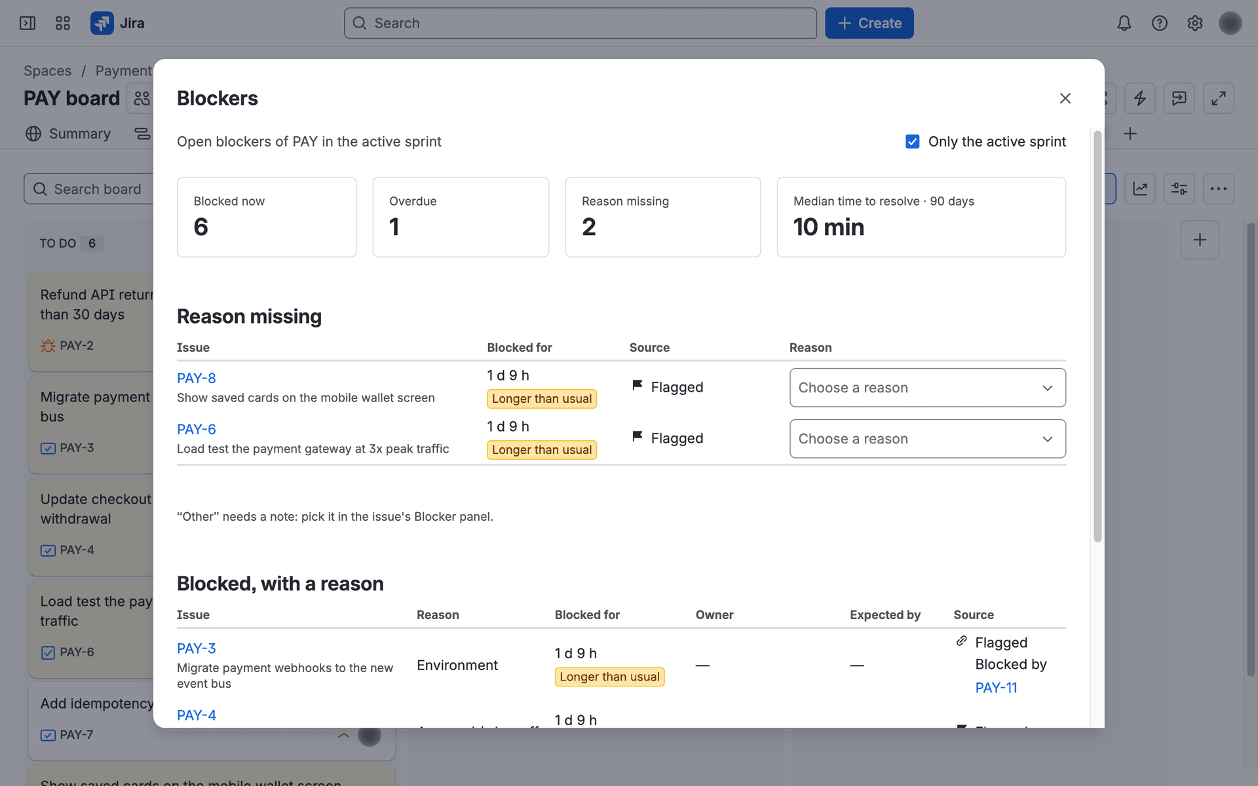Open the reason dropdown for PAY-8
Image resolution: width=1258 pixels, height=786 pixels.
coord(928,388)
